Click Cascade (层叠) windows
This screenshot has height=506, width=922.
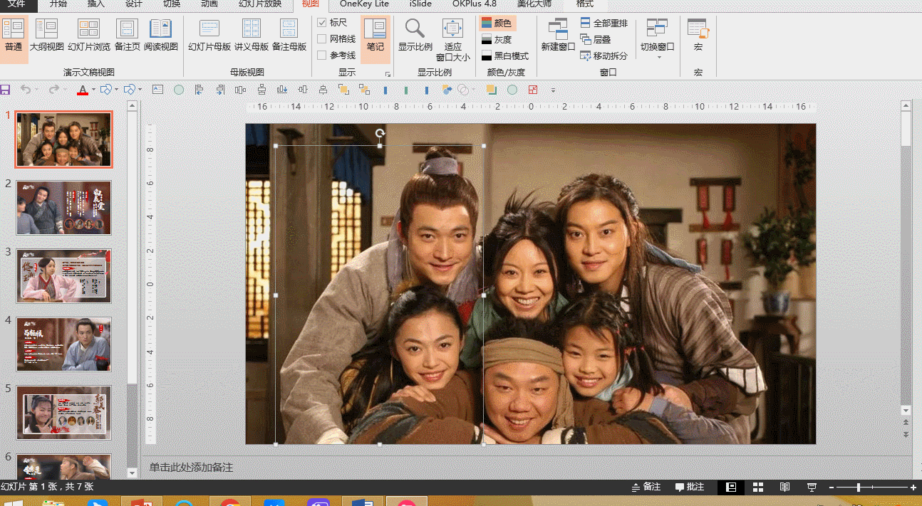pos(596,40)
